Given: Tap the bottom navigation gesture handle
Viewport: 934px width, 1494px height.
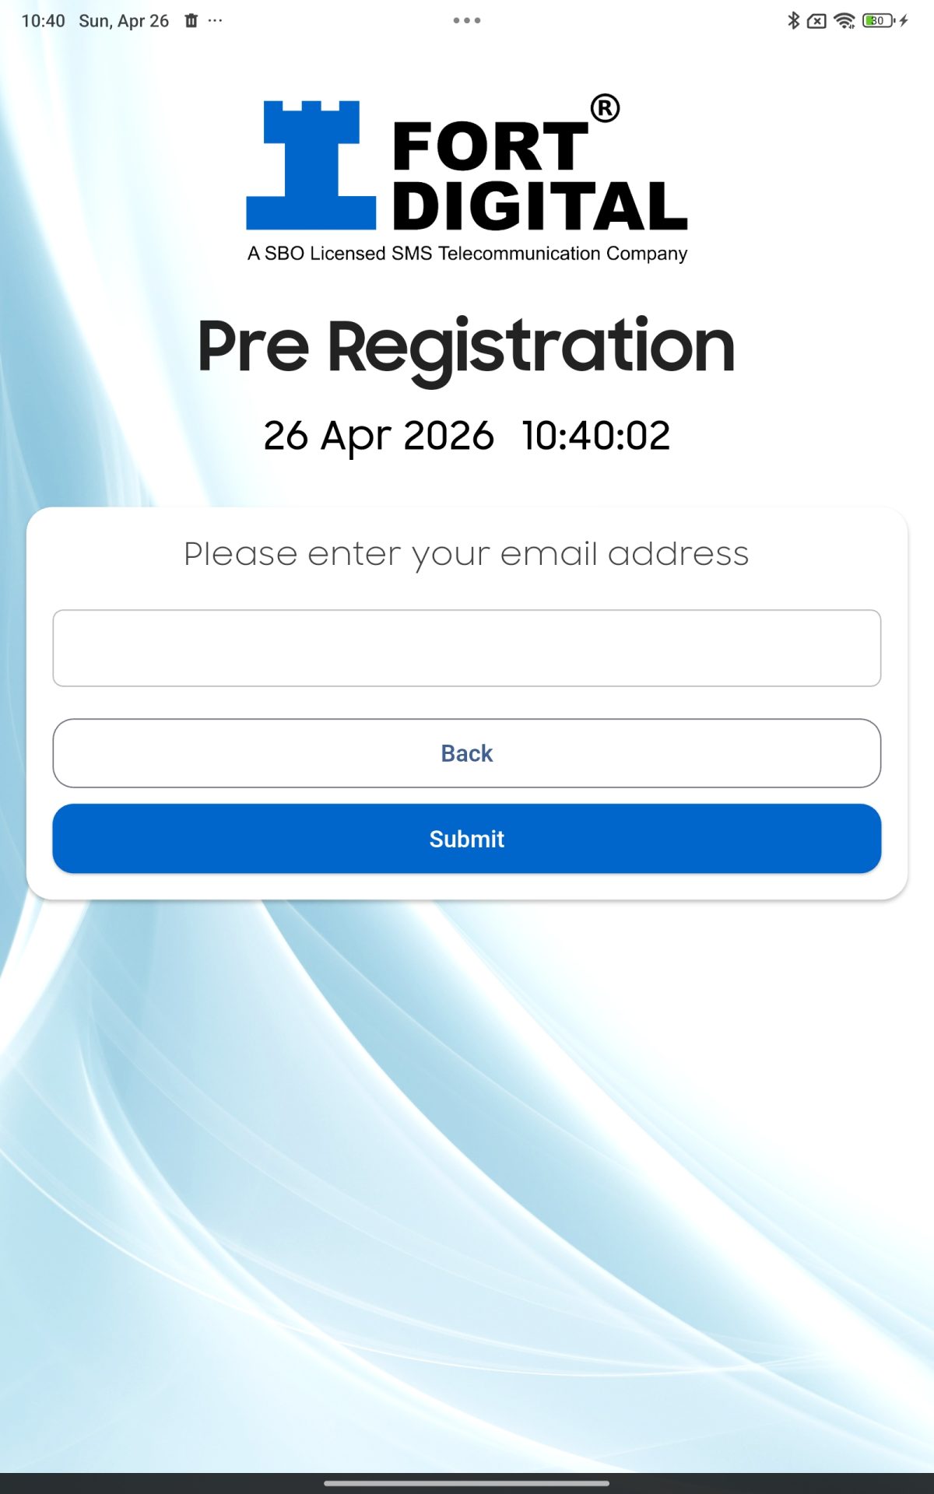Looking at the screenshot, I should coord(467,1483).
